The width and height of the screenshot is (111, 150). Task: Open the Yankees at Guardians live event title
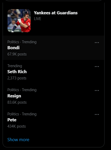[x=56, y=13]
